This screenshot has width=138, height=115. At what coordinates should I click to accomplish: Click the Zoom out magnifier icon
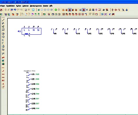pos(48,10)
